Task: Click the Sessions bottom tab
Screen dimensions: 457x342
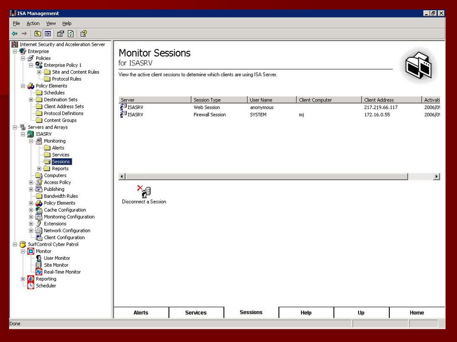Action: (251, 313)
